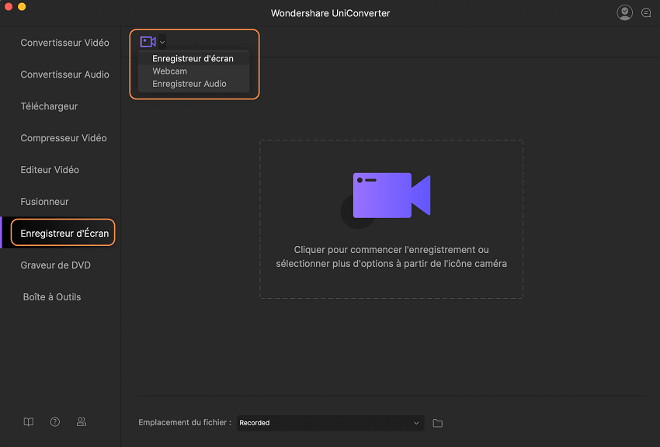Click the screen recorder camera icon in toolbar

(x=148, y=42)
